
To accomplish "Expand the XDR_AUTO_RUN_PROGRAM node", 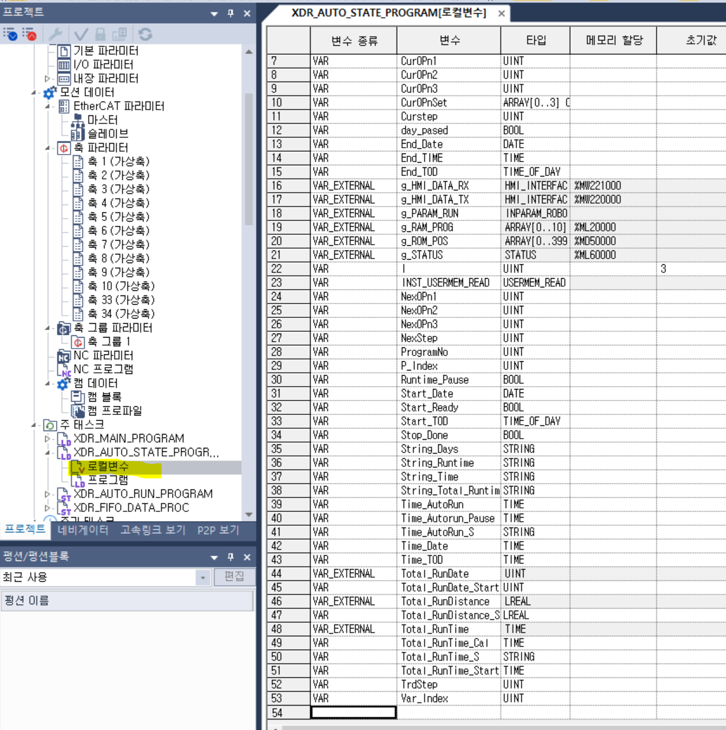I will (x=47, y=493).
